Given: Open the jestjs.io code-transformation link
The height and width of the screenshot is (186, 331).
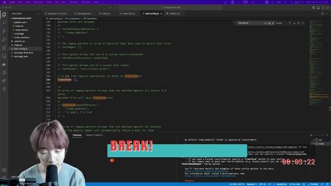Looking at the screenshot, I should [x=210, y=176].
